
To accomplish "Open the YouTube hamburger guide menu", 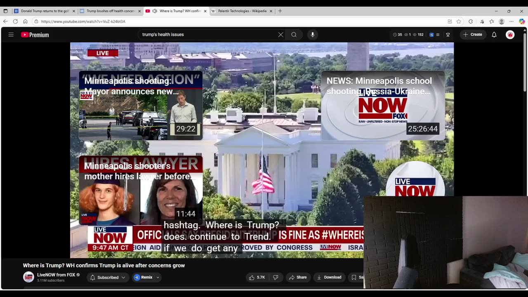I will (11, 35).
